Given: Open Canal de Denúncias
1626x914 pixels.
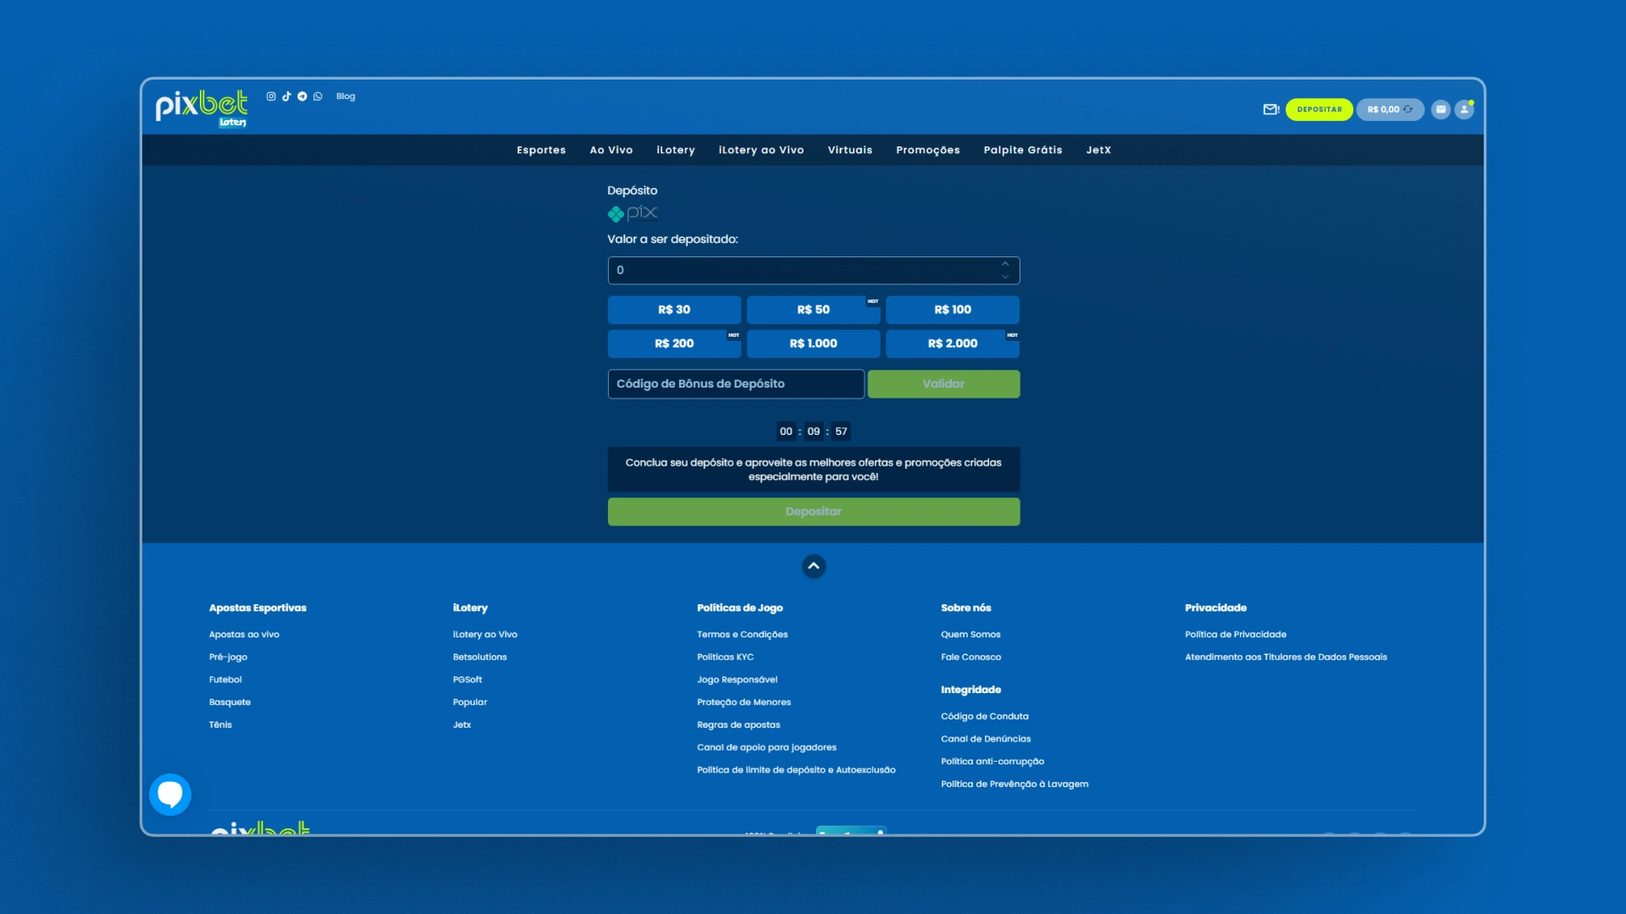Looking at the screenshot, I should click(986, 739).
